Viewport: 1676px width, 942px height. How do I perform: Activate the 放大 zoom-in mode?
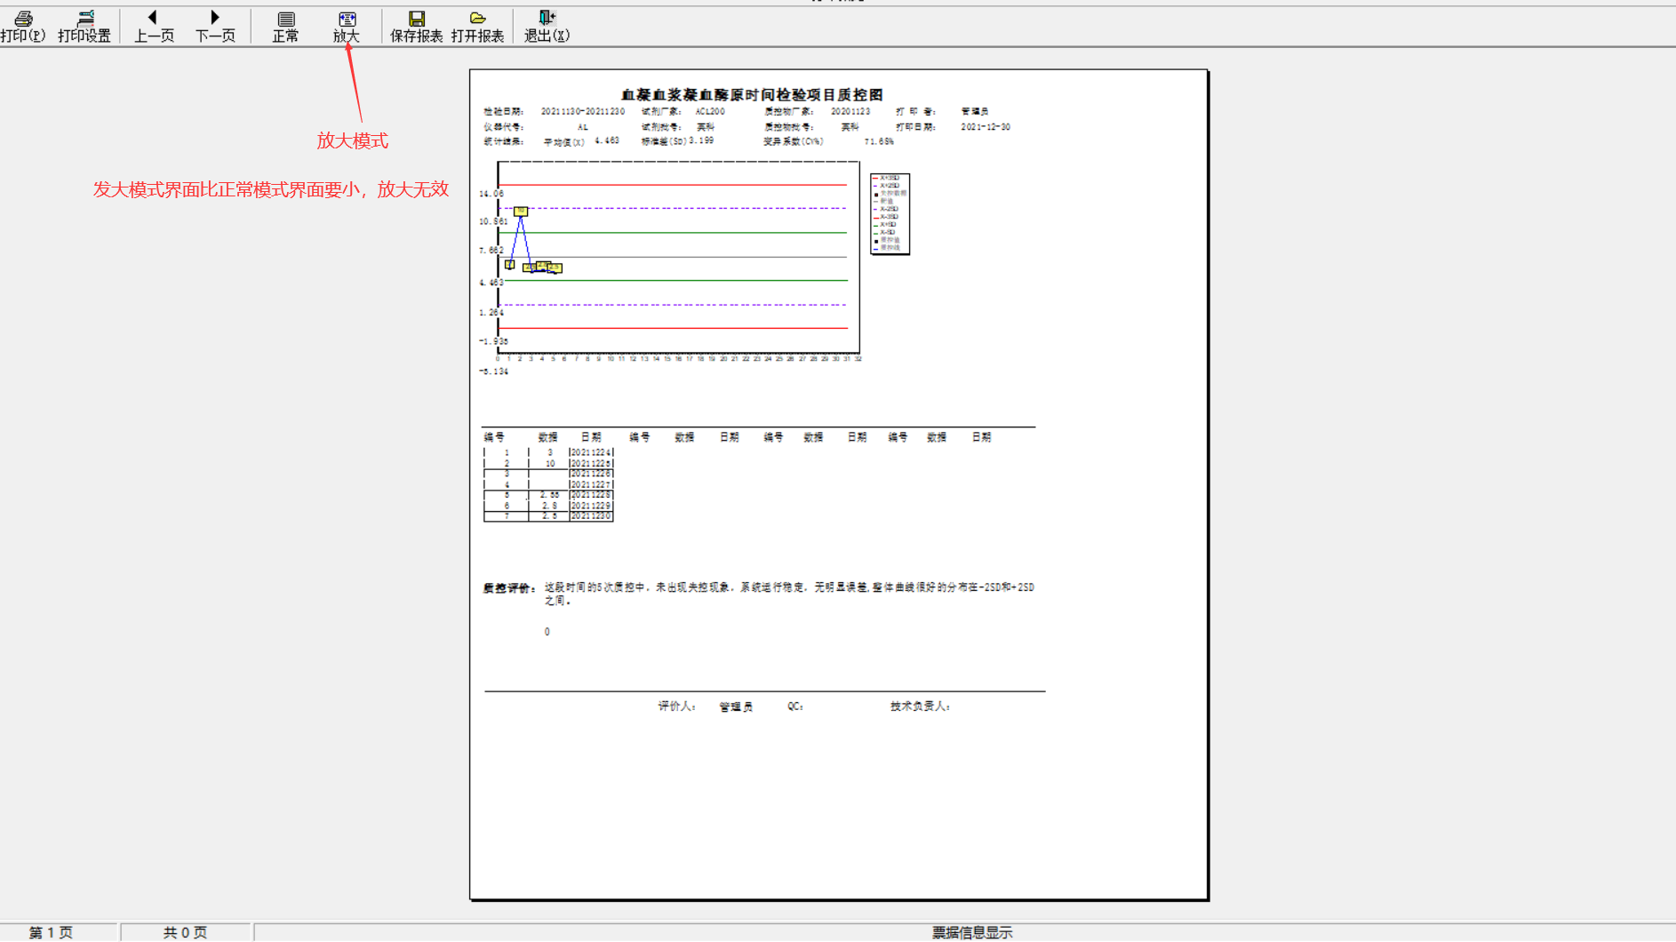tap(347, 27)
